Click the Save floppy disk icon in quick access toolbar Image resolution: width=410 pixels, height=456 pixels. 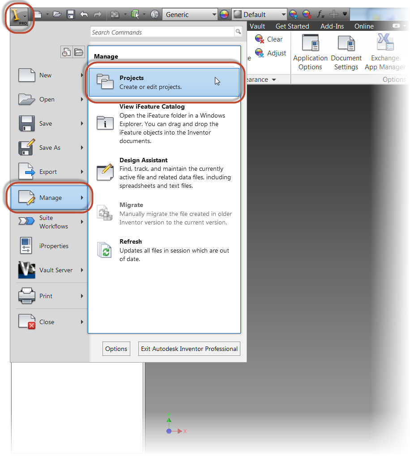[70, 14]
